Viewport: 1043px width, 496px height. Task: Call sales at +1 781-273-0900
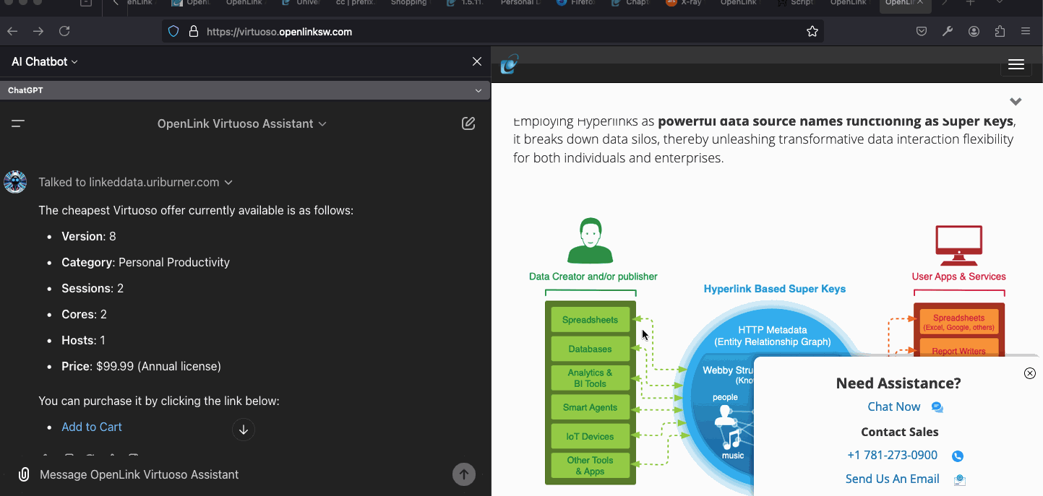(x=892, y=456)
